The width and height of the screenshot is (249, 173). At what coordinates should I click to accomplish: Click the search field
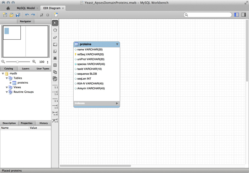click(x=208, y=15)
